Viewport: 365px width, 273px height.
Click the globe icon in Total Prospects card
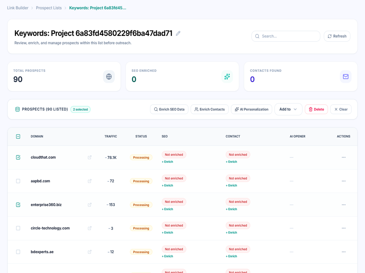click(109, 76)
